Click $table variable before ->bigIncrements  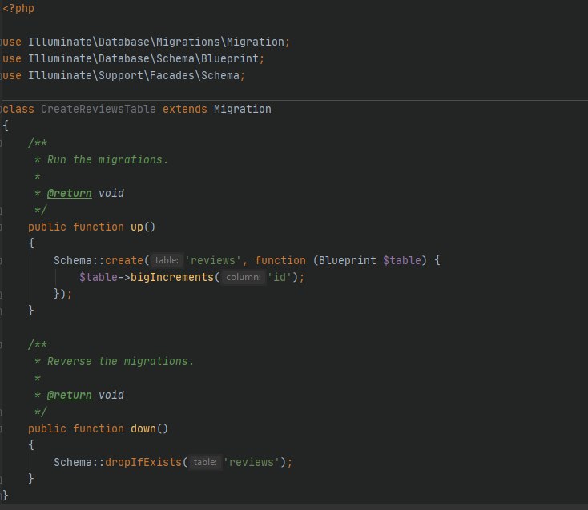[x=99, y=277]
